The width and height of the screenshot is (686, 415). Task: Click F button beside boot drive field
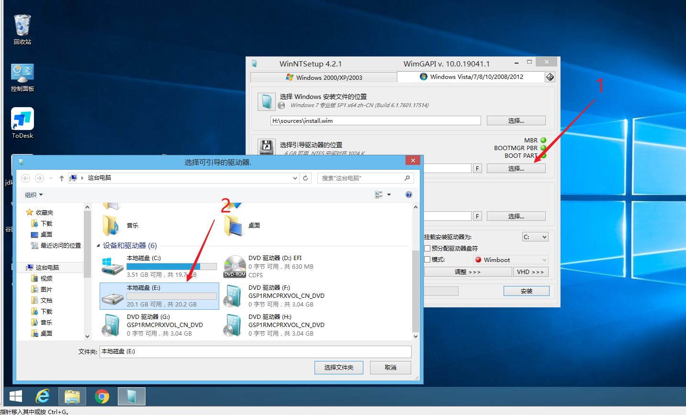coord(477,168)
